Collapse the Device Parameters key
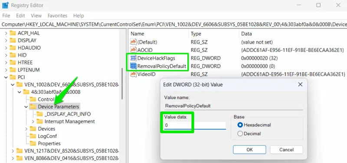 pyautogui.click(x=26, y=107)
